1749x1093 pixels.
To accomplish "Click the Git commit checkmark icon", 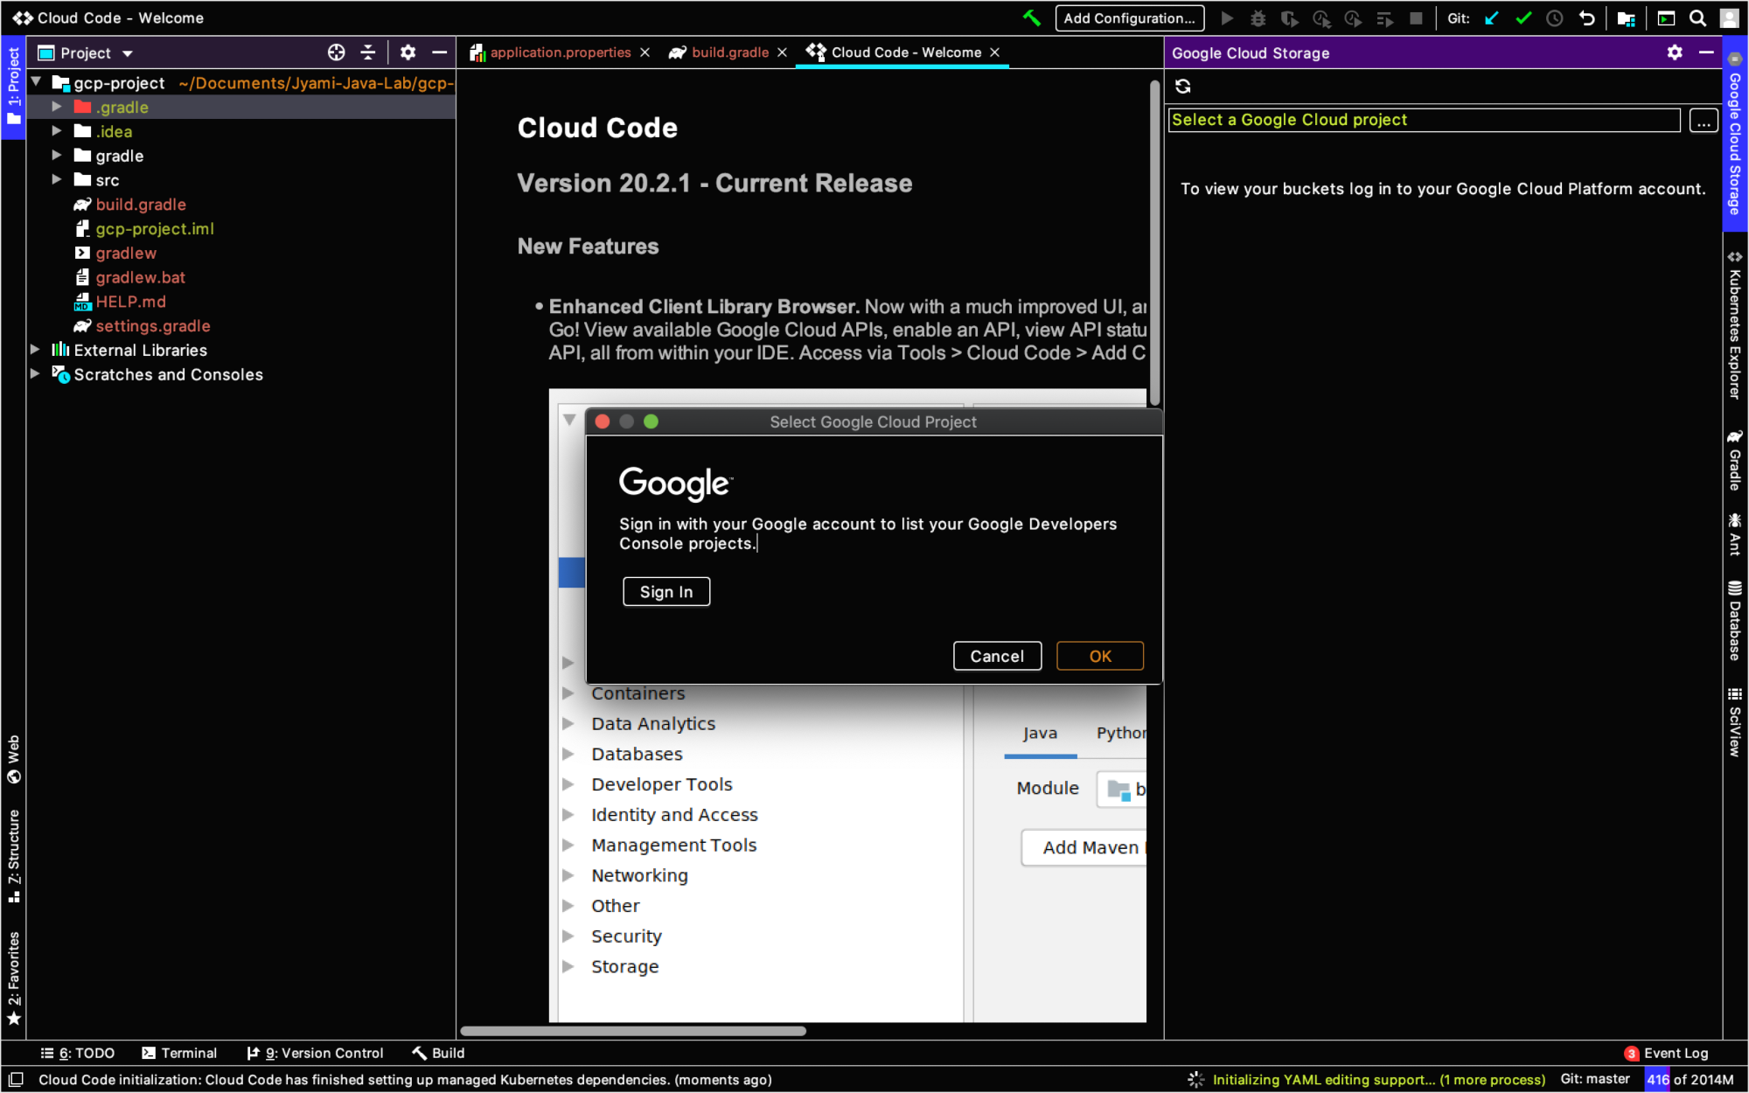I will 1523,17.
